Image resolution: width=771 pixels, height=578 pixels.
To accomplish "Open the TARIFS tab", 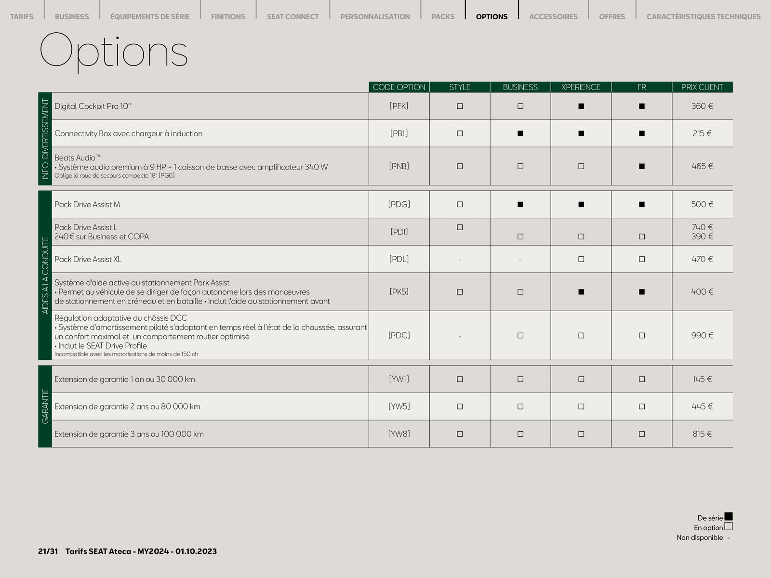I will coord(22,16).
